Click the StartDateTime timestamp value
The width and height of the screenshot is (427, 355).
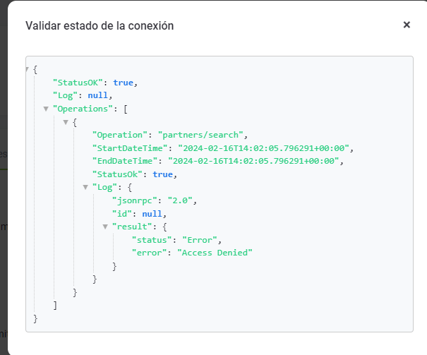tap(263, 148)
